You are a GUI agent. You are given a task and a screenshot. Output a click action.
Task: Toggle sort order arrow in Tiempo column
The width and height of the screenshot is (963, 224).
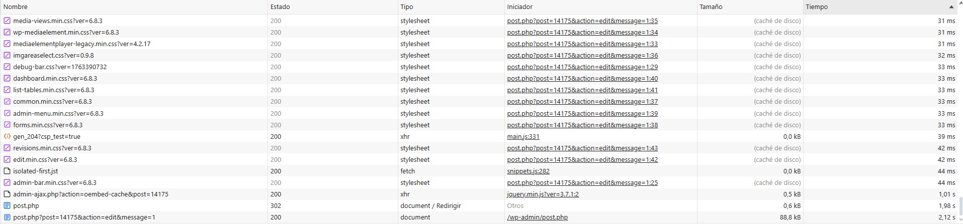click(x=951, y=7)
